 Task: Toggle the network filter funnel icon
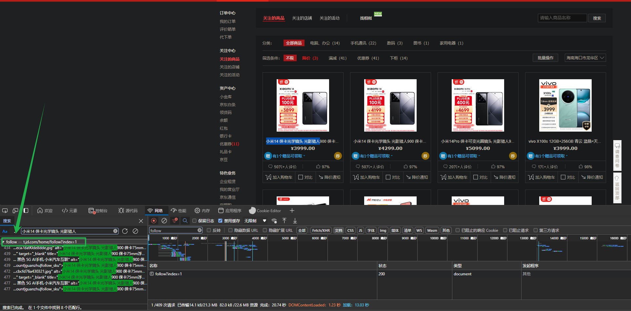[175, 221]
